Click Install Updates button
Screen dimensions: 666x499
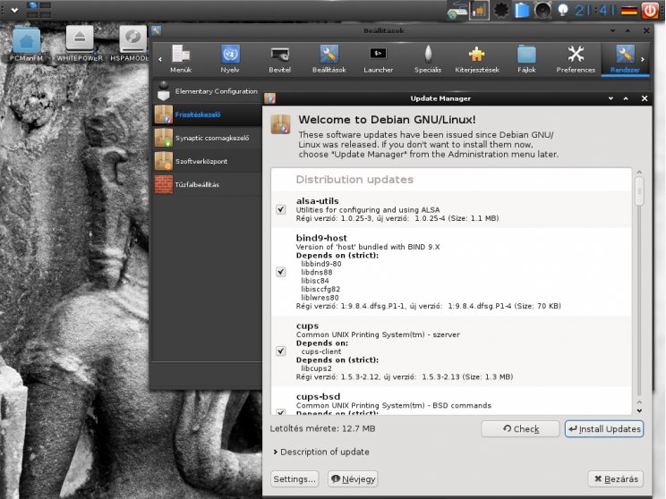pos(604,429)
